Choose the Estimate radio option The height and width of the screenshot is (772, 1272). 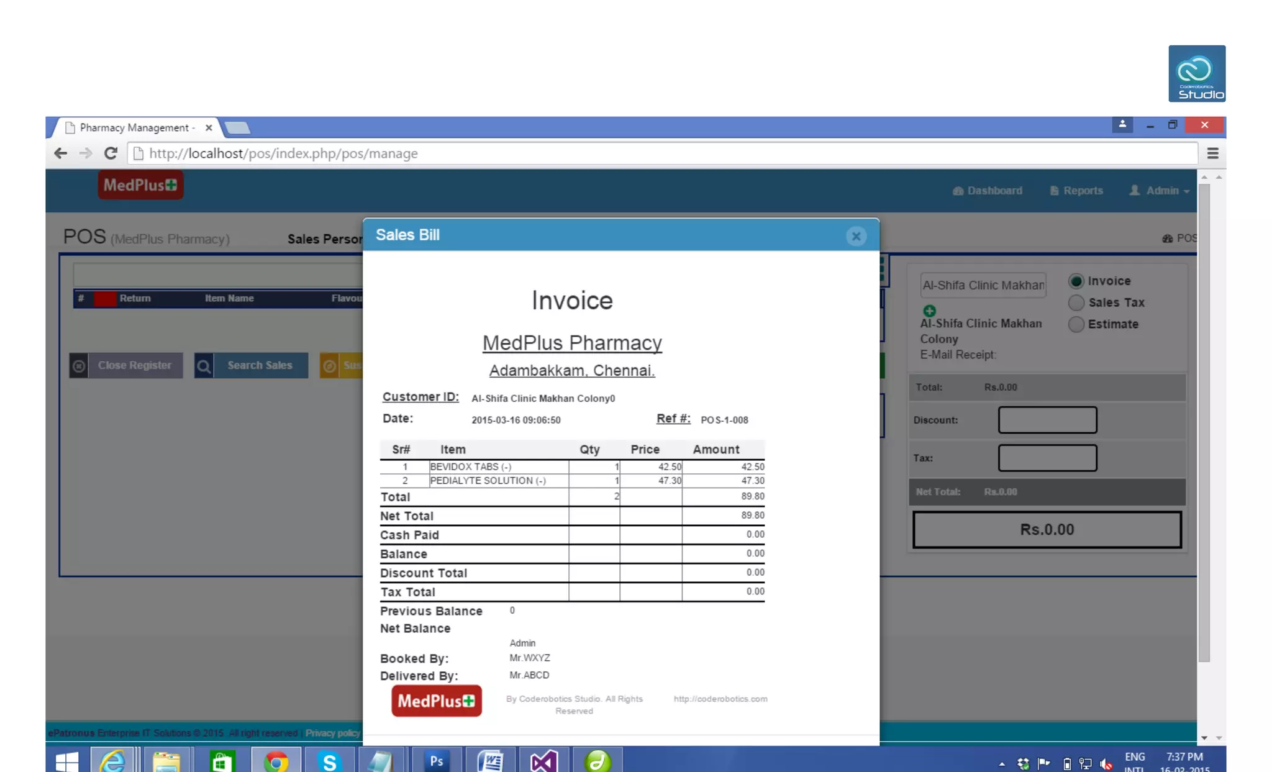tap(1076, 324)
